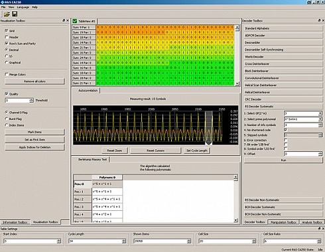Select the Burst Flag radio button
This screenshot has height=252, width=325.
[7, 119]
